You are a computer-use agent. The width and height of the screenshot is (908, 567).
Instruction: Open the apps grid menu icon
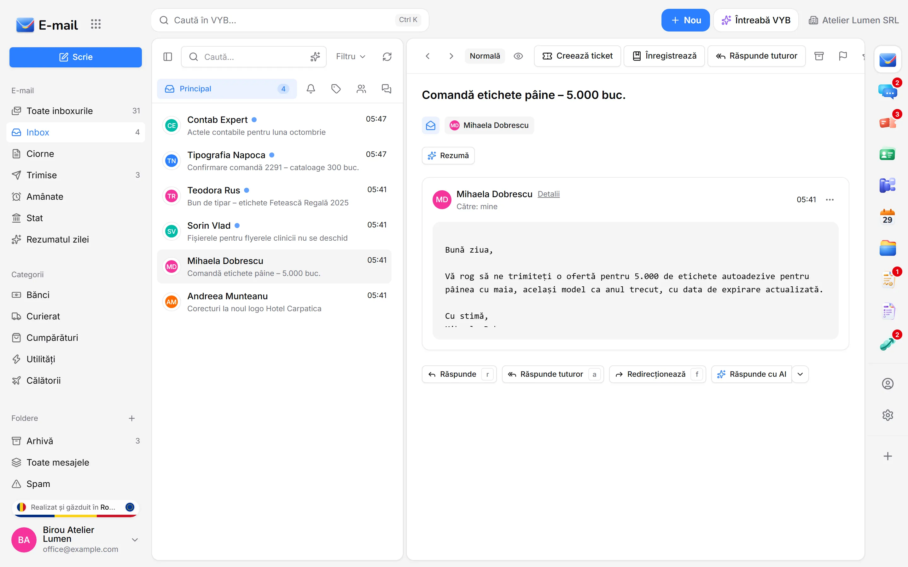(96, 24)
